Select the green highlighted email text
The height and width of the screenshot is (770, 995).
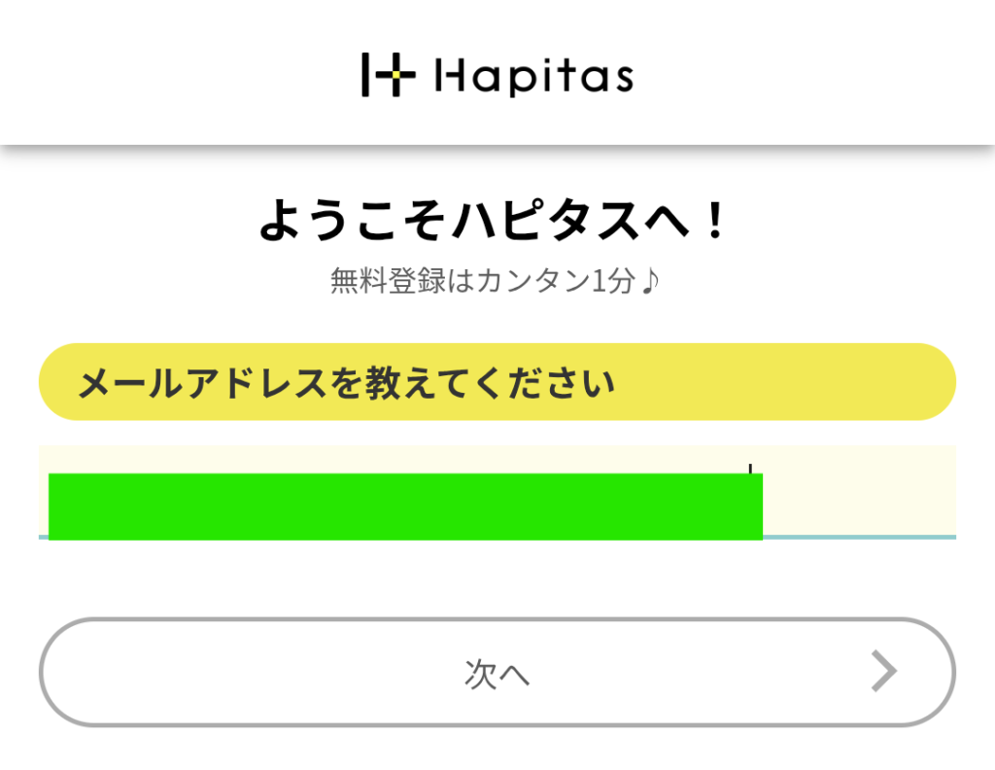click(x=404, y=506)
